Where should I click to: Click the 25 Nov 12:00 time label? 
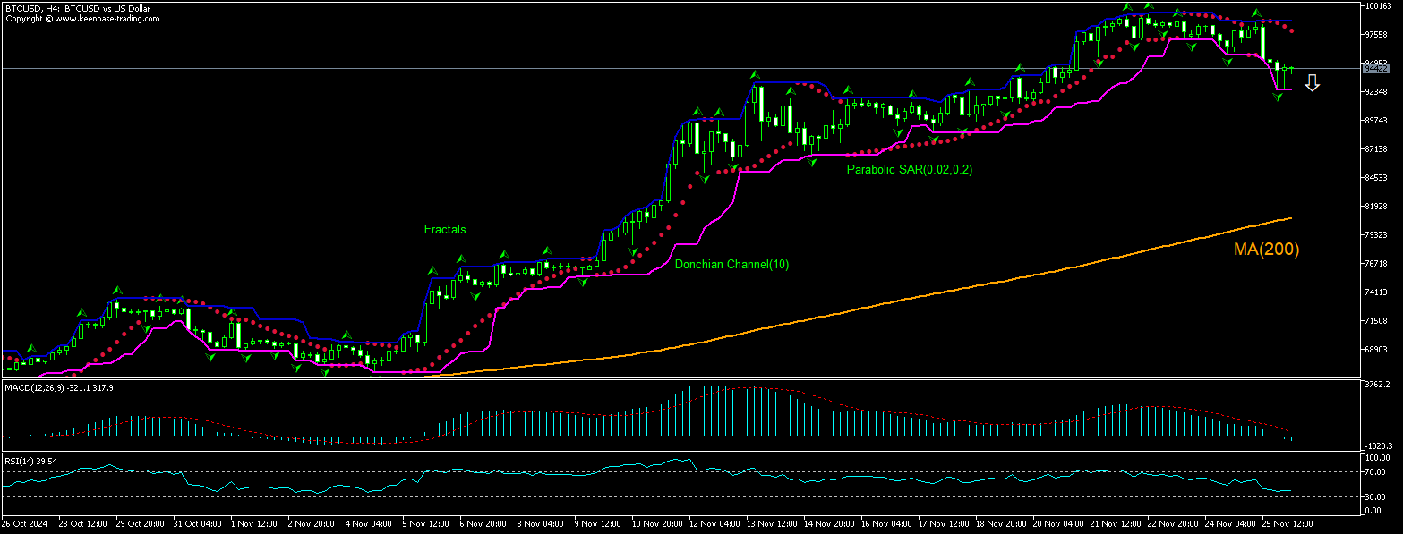tap(1288, 522)
